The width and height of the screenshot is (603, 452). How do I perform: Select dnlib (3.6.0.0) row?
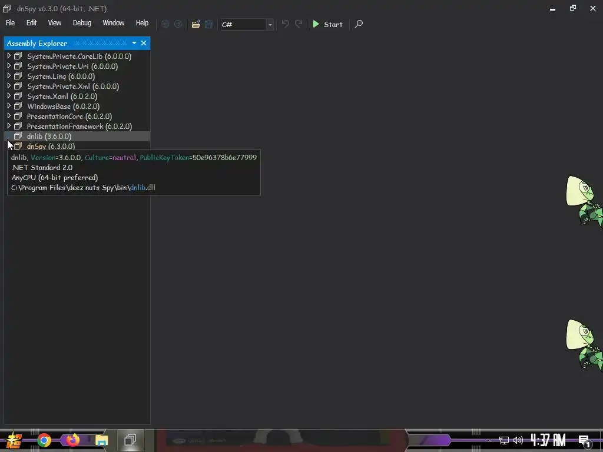[x=77, y=136]
